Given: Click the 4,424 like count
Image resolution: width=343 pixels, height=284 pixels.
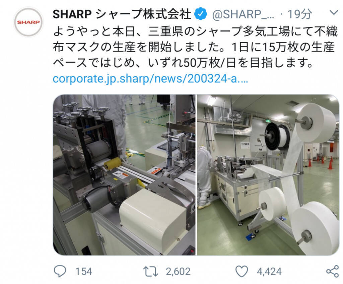Looking at the screenshot, I should click(x=269, y=272).
